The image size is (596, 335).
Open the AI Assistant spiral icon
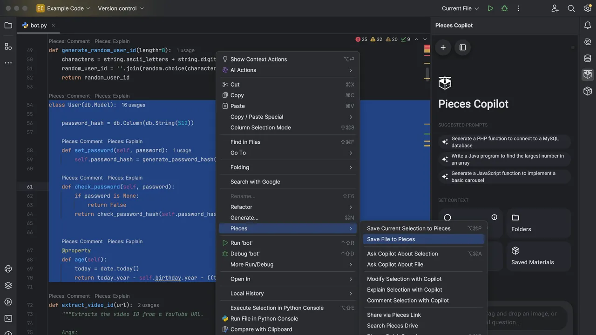(588, 42)
